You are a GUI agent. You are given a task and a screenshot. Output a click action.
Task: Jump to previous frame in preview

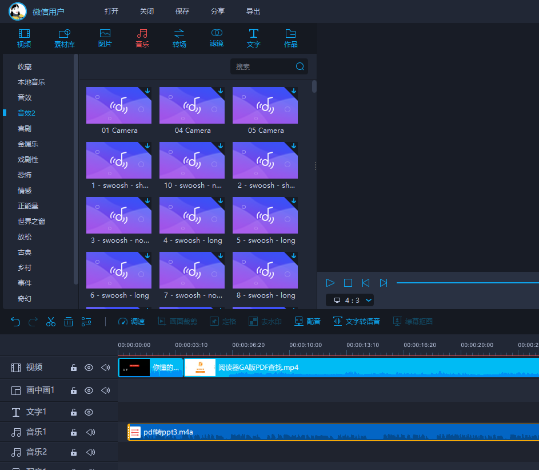pyautogui.click(x=366, y=283)
